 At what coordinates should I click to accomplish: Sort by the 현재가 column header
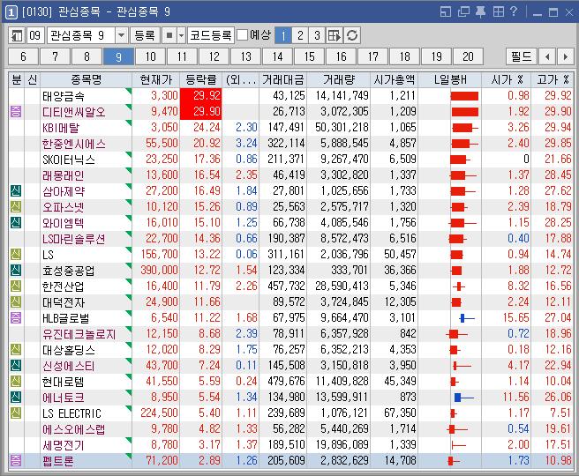[156, 79]
